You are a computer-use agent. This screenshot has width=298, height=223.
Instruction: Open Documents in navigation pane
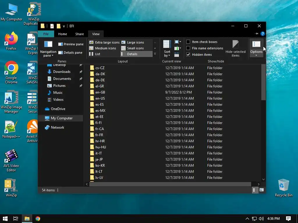[62, 79]
